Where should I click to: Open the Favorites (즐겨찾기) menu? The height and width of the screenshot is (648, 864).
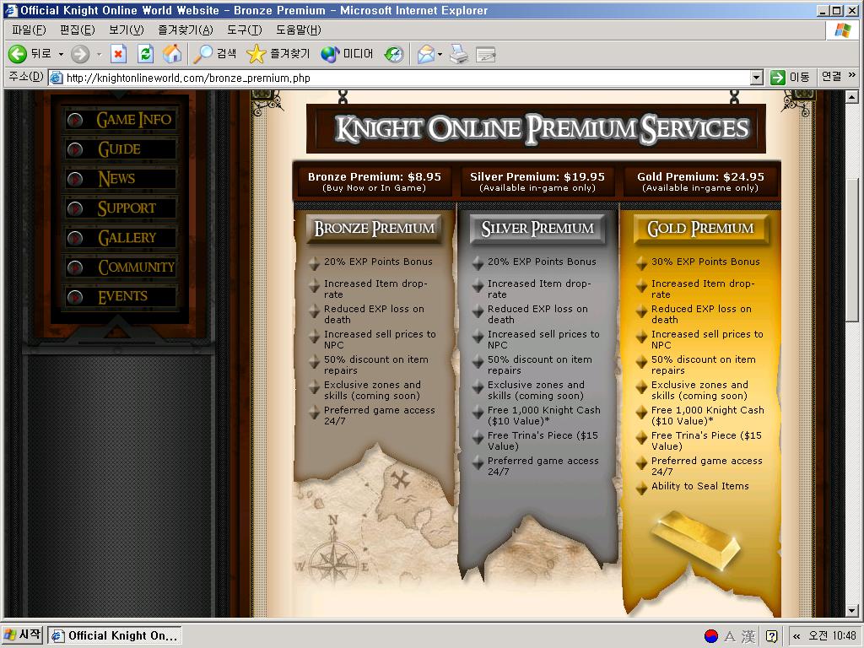[x=185, y=30]
